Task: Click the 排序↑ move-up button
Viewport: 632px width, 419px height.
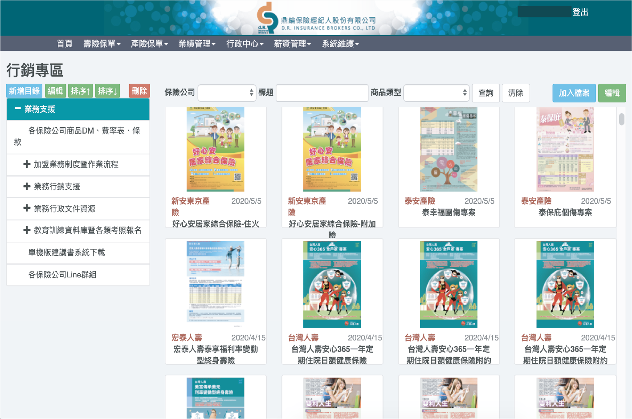Action: [x=81, y=91]
